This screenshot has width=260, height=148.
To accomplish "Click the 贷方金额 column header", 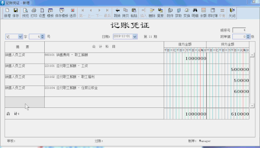I will (227, 44).
